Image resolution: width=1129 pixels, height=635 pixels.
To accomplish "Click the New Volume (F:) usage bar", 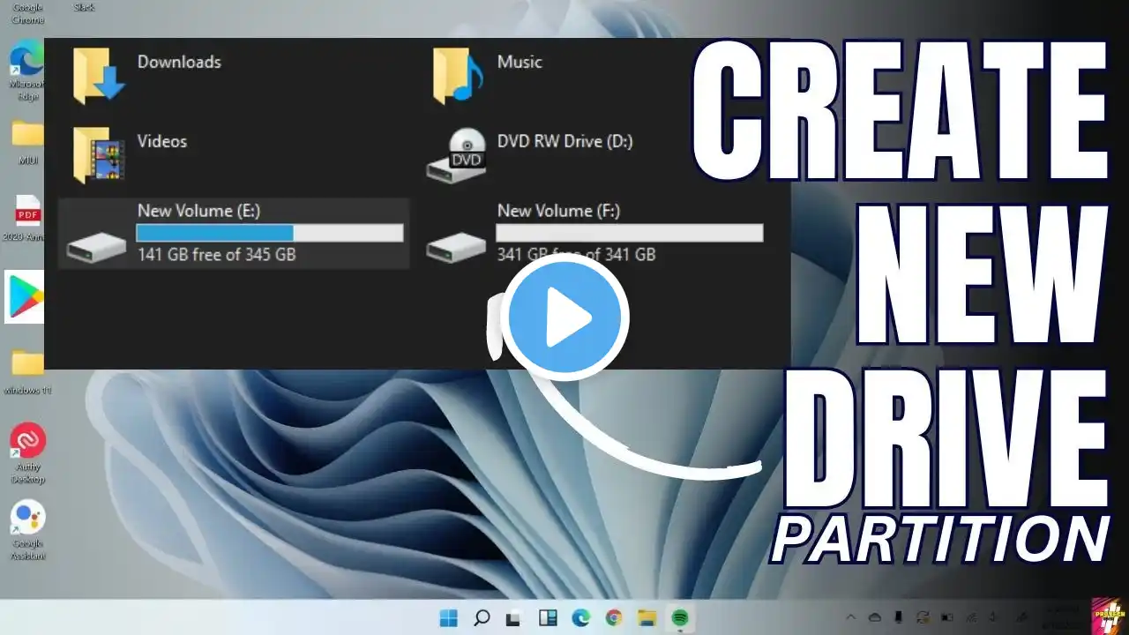I will pyautogui.click(x=630, y=233).
